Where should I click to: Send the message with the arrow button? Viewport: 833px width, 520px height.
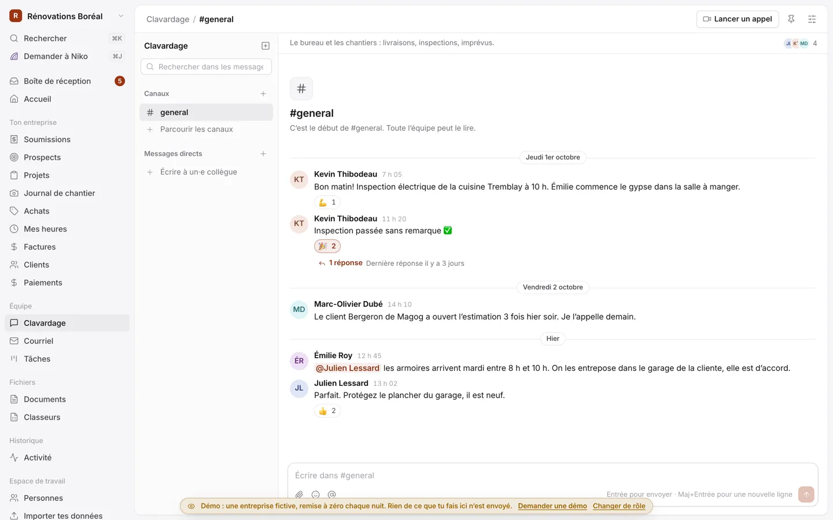[806, 494]
